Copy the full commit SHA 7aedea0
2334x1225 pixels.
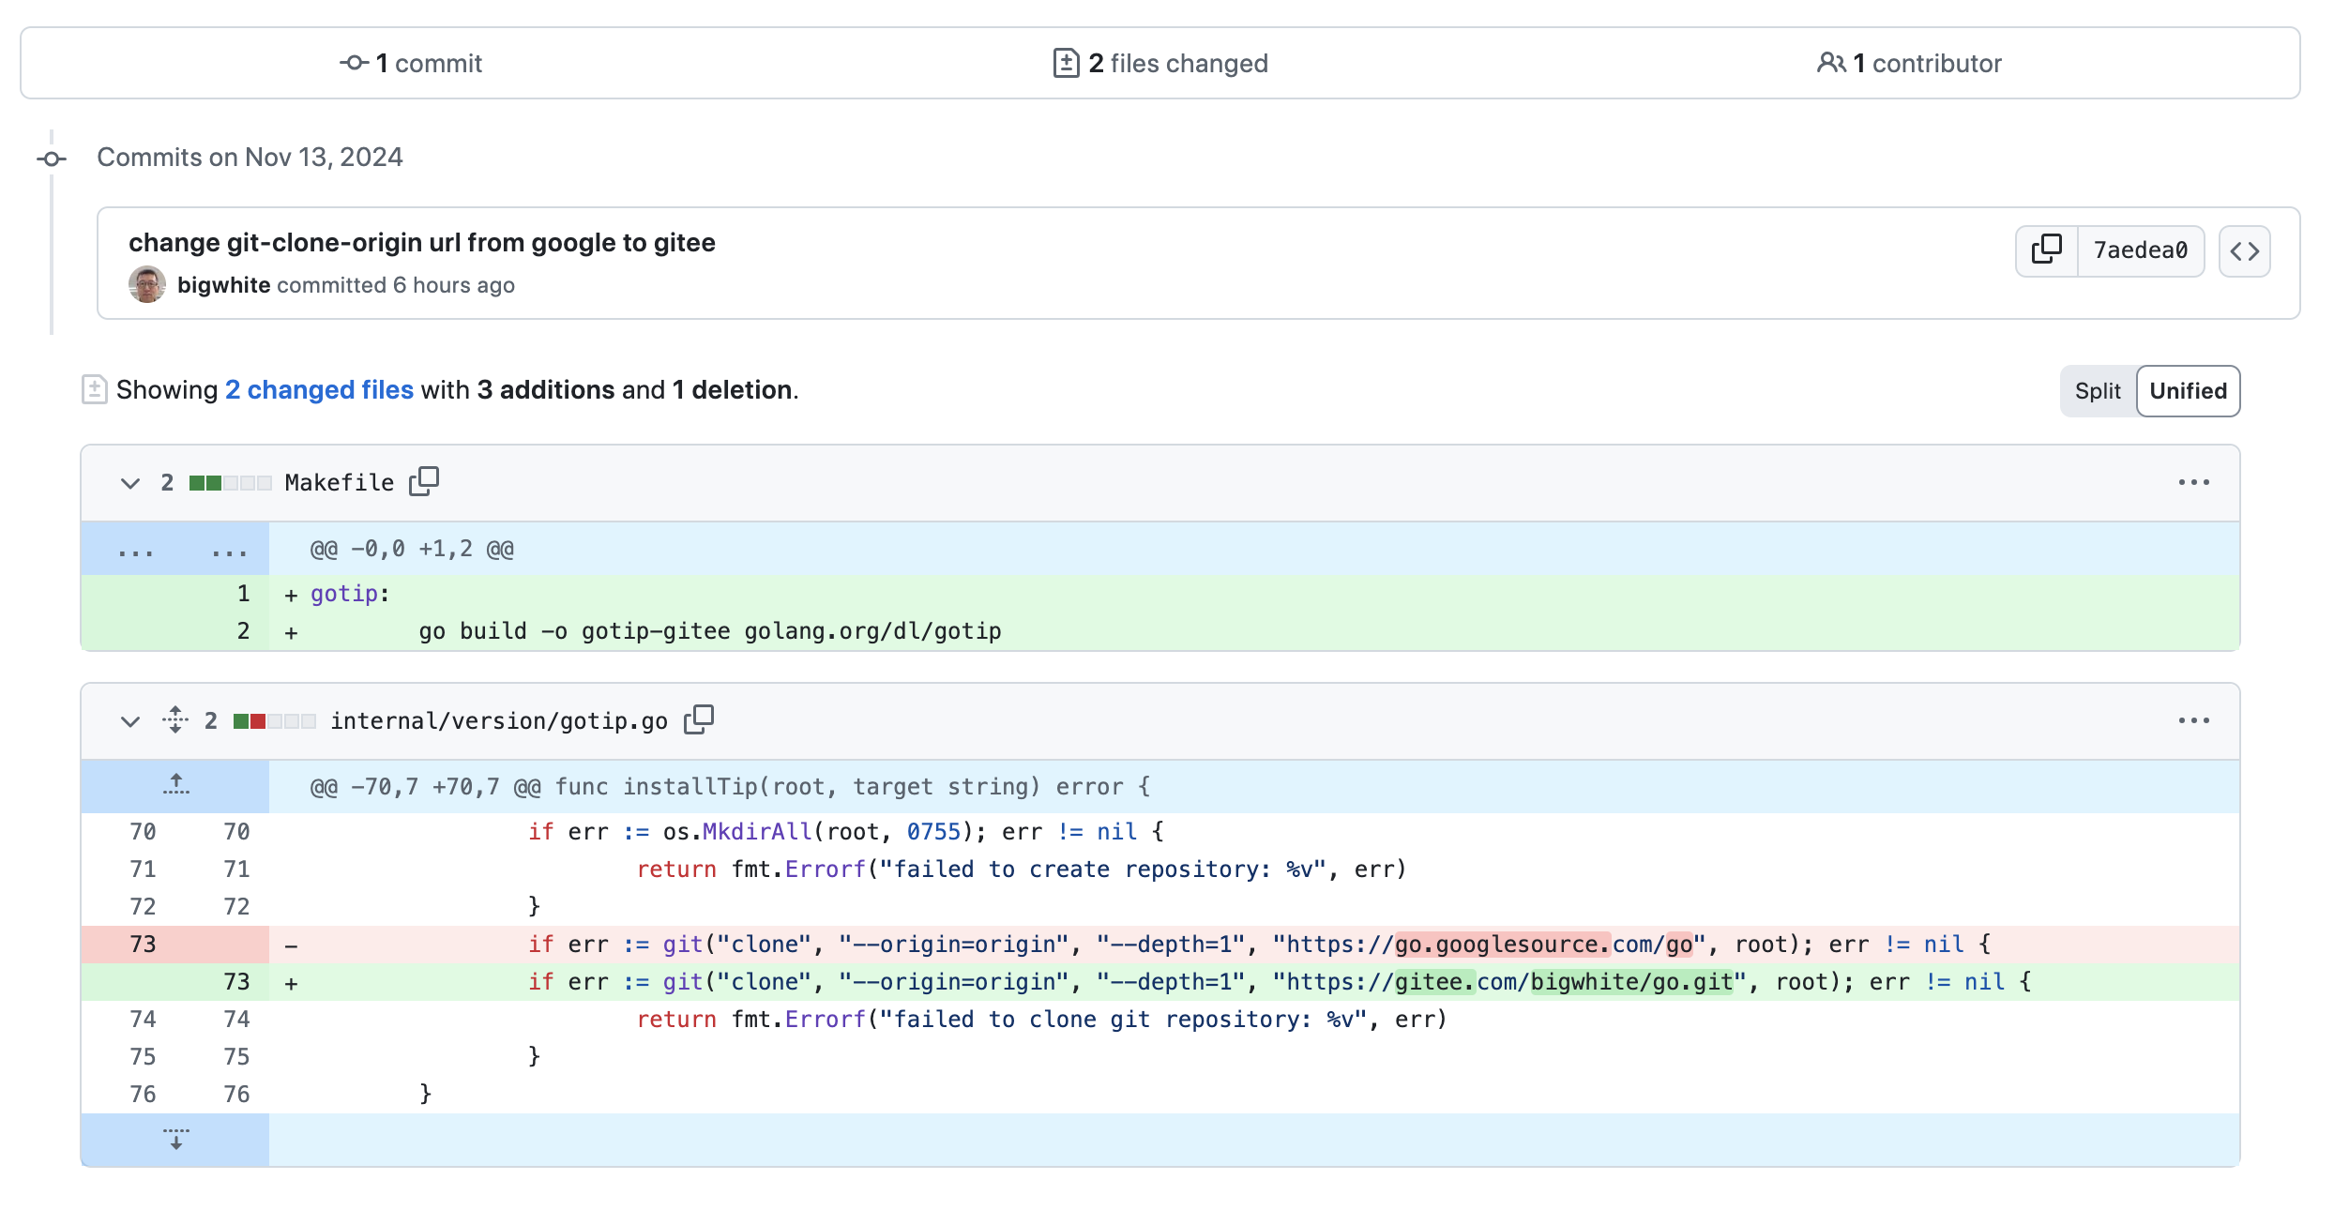pos(2047,250)
